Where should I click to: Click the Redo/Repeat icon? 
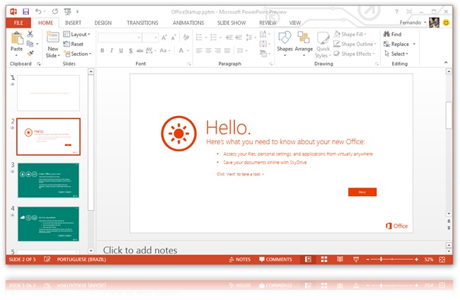(x=55, y=11)
